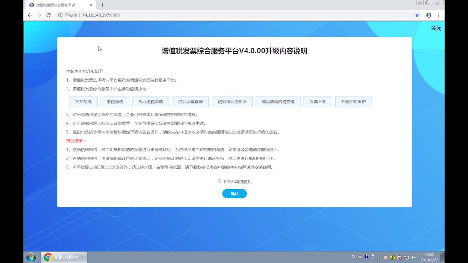Click the Chrome taskbar button
This screenshot has height=263, width=468.
click(64, 257)
